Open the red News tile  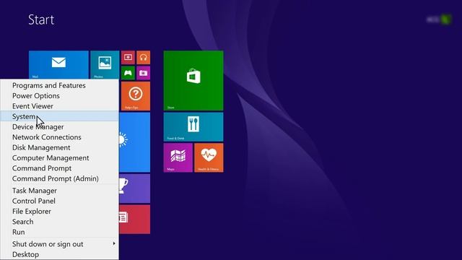135,220
